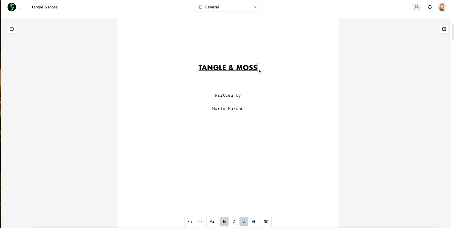
Task: Open the left sidebar panel
Action: pyautogui.click(x=12, y=29)
